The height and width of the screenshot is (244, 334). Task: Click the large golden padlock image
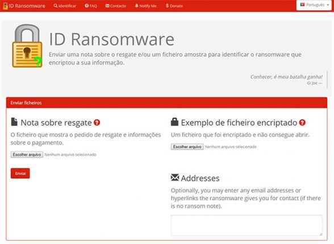27,46
